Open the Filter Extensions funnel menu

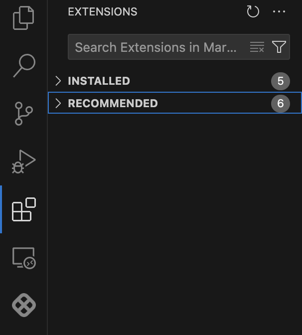(x=279, y=47)
